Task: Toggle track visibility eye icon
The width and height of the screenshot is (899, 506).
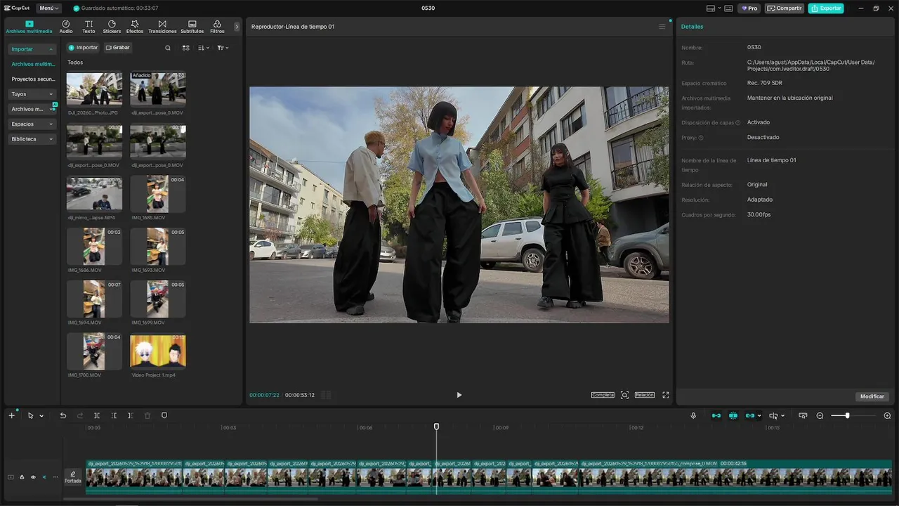Action: pos(33,477)
